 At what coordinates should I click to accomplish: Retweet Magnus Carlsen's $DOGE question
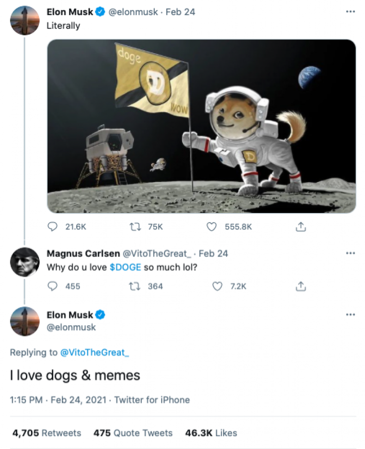tap(135, 286)
